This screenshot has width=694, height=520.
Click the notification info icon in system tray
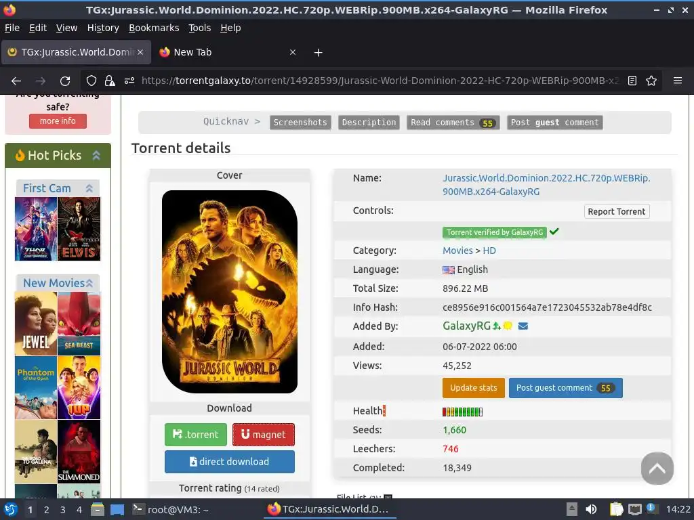click(652, 508)
